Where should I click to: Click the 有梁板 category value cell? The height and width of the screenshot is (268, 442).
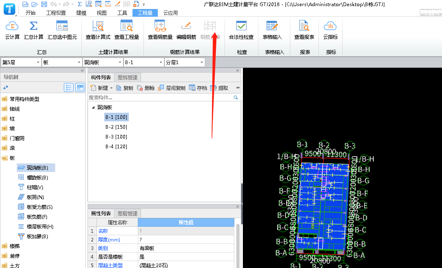tap(186, 248)
